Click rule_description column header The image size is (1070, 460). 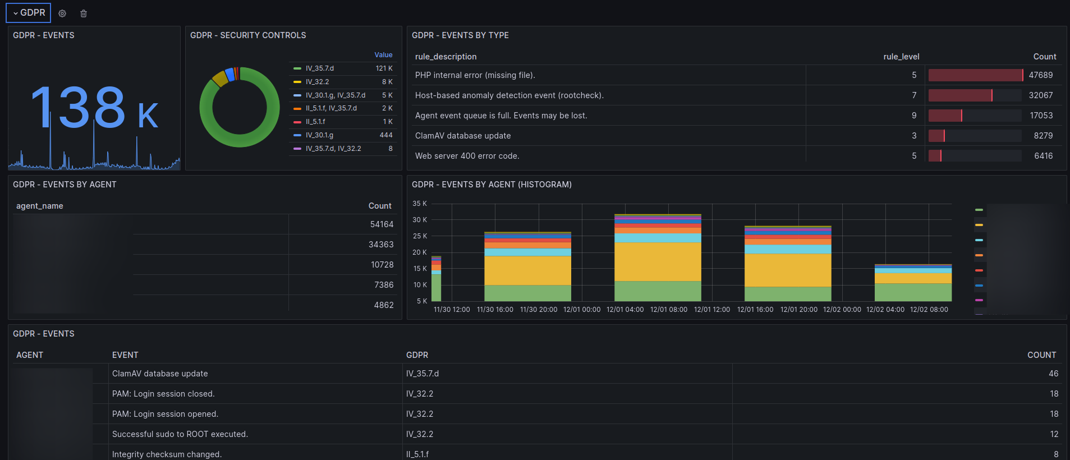tap(446, 57)
